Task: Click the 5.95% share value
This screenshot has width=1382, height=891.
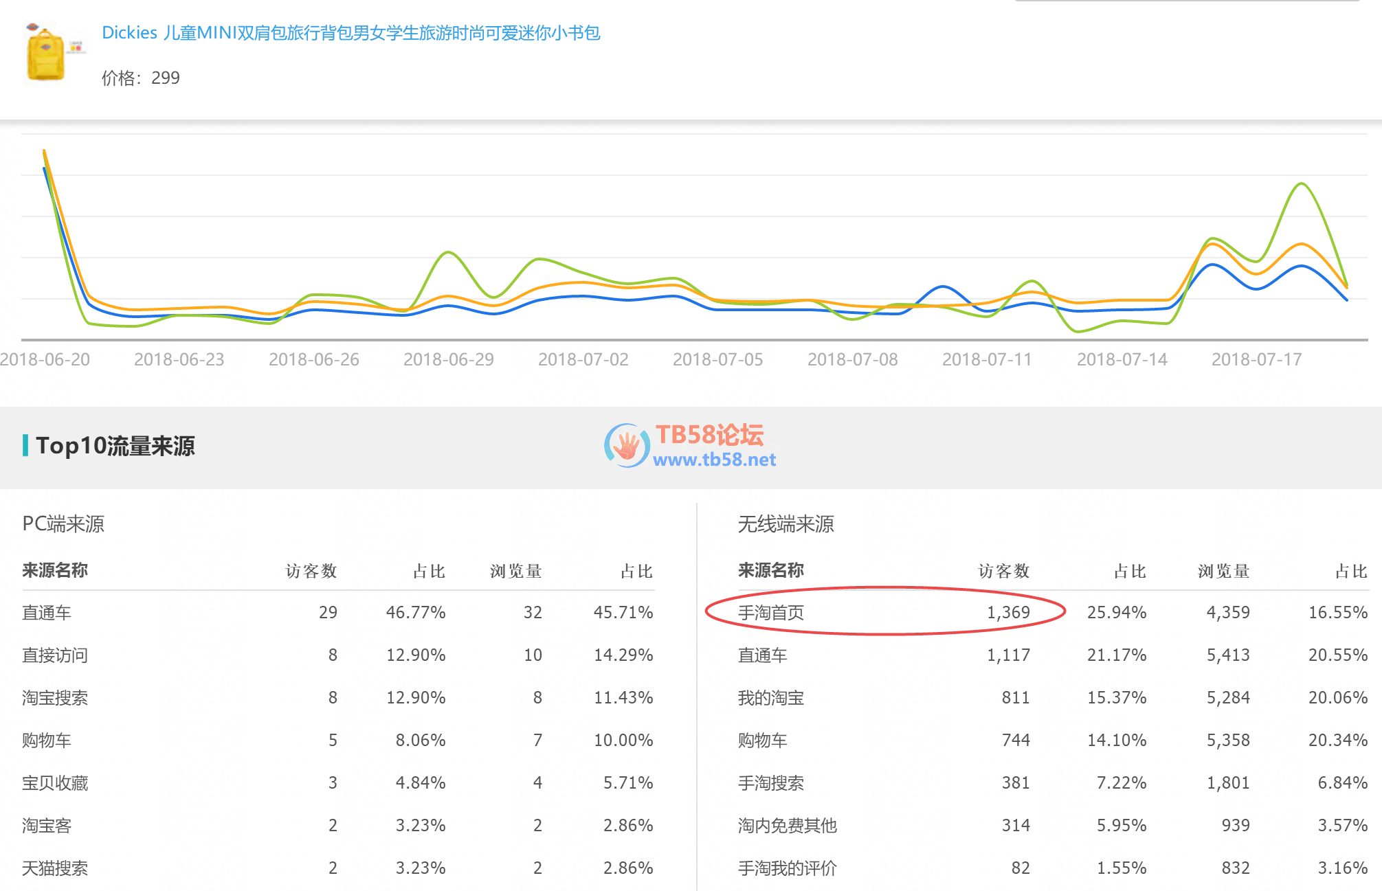Action: click(x=1122, y=825)
